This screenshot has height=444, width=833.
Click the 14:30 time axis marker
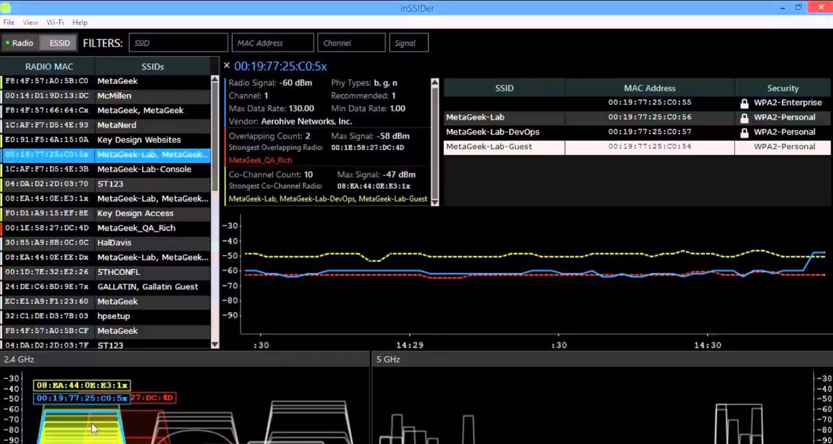click(707, 346)
